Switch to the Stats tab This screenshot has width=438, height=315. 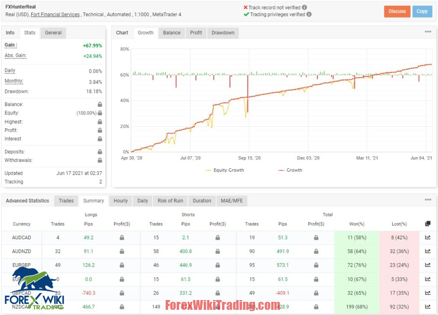(30, 33)
